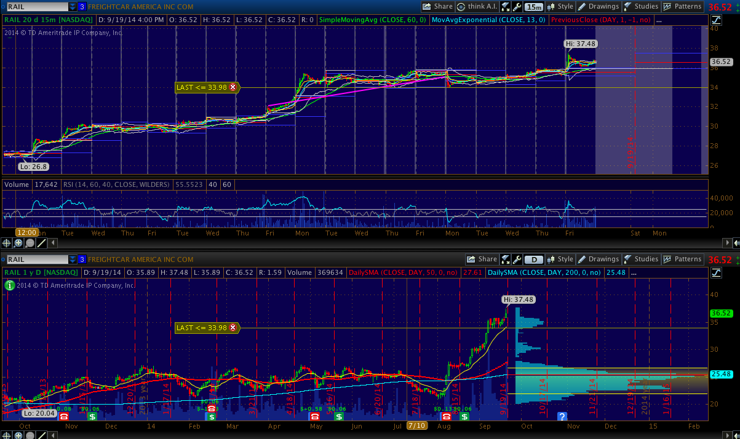Click the blue link number 3 box in the lower chart
This screenshot has width=740, height=439.
[x=81, y=259]
